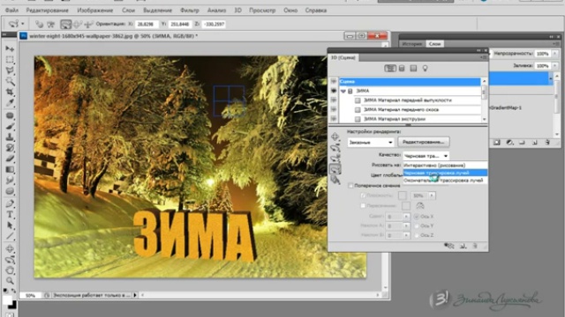This screenshot has width=565, height=317.
Task: Open the Фильтр menu
Action: point(190,11)
